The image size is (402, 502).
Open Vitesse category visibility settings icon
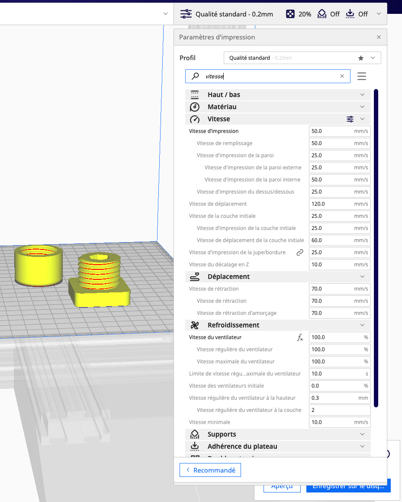(350, 119)
